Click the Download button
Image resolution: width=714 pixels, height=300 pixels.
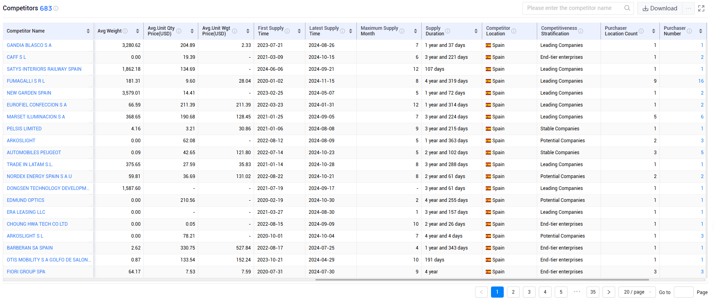660,8
